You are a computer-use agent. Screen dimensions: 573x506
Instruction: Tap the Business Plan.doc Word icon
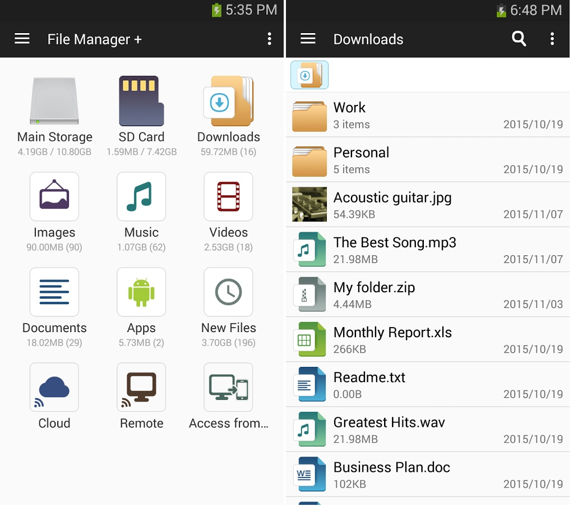[309, 474]
